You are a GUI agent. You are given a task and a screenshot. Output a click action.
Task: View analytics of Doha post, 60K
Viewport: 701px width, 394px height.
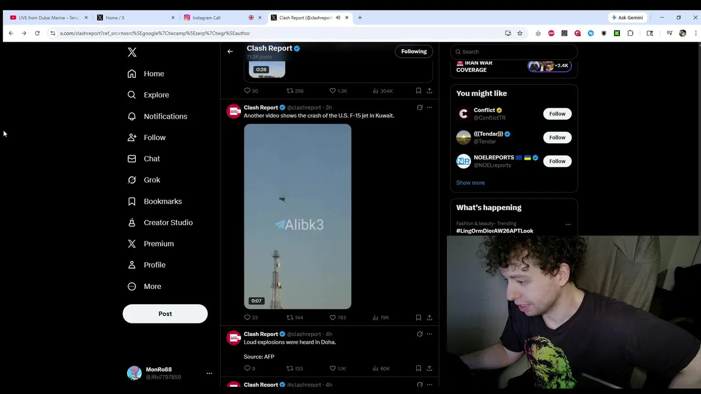point(381,368)
